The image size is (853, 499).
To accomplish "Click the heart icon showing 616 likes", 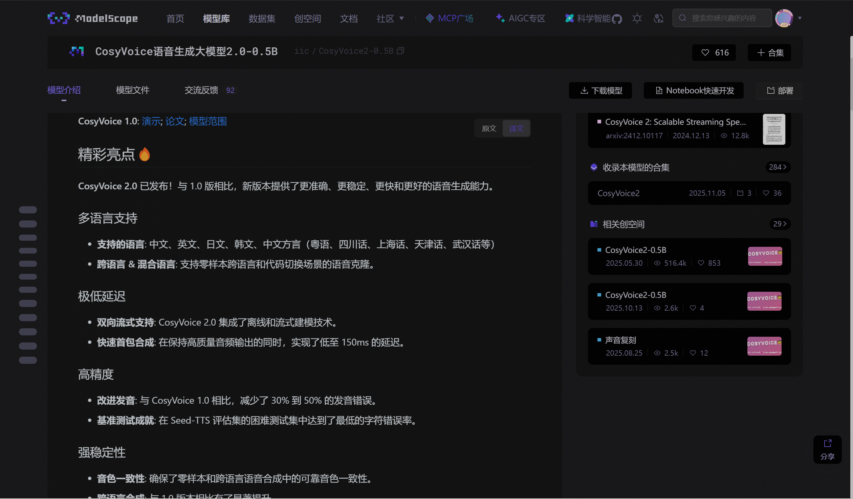I will point(705,52).
